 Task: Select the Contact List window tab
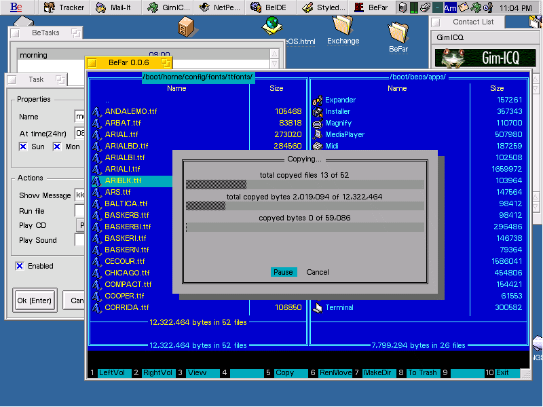[x=468, y=22]
